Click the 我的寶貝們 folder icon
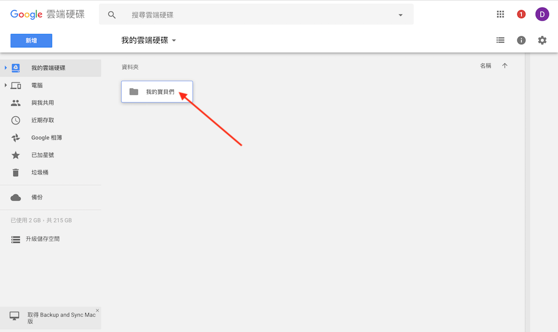558x332 pixels. 134,91
